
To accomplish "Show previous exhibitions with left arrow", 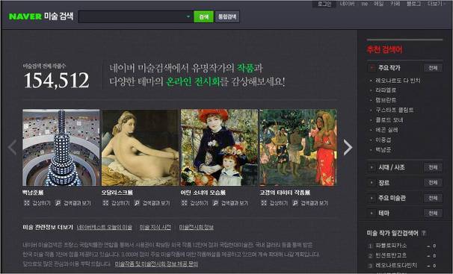I will [x=13, y=147].
